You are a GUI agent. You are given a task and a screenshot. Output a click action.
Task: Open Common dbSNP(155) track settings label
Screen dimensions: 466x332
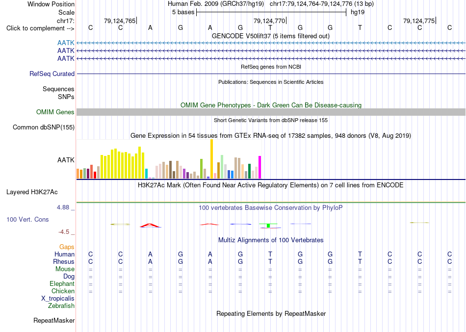coord(44,127)
